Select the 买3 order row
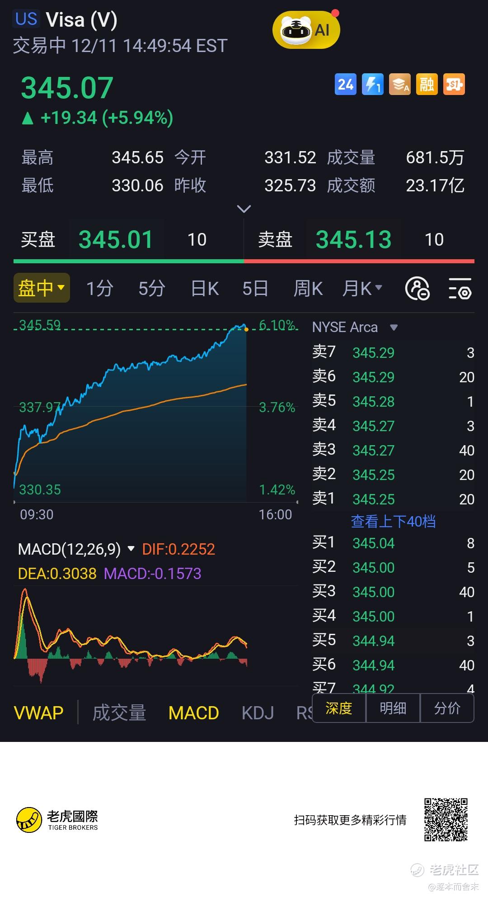 (393, 592)
